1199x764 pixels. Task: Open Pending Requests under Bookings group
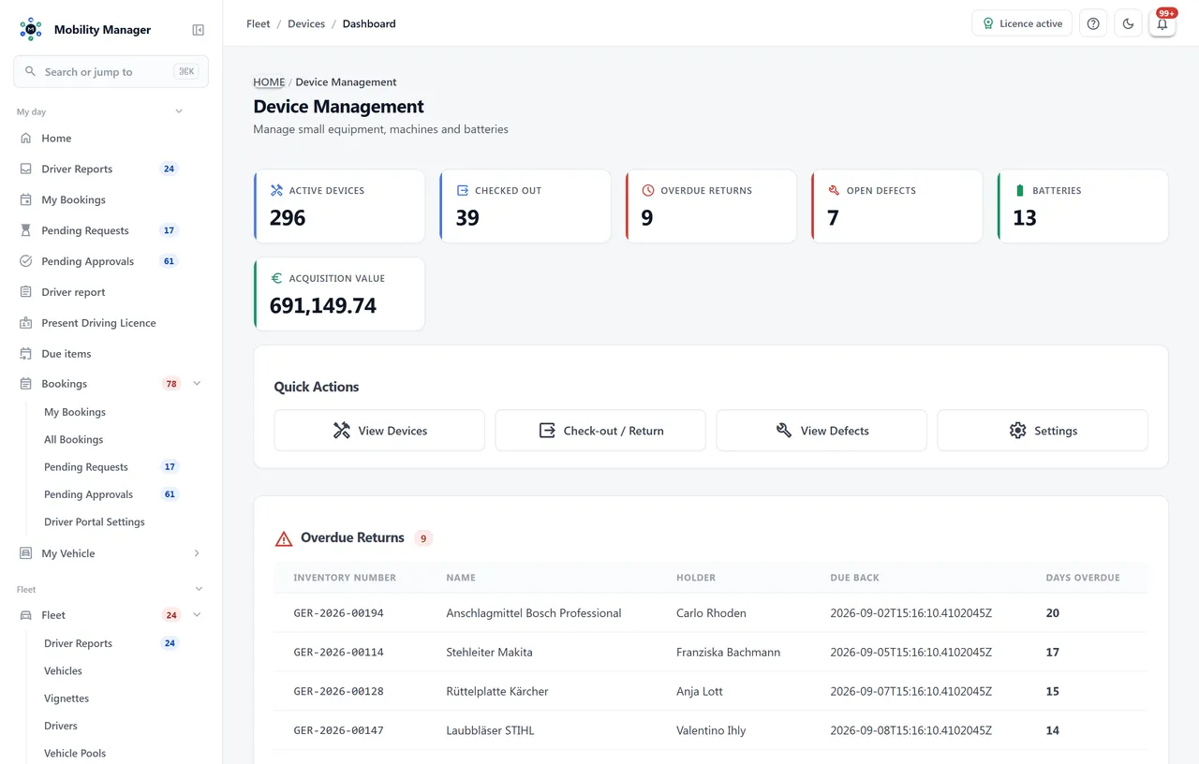[x=86, y=466]
